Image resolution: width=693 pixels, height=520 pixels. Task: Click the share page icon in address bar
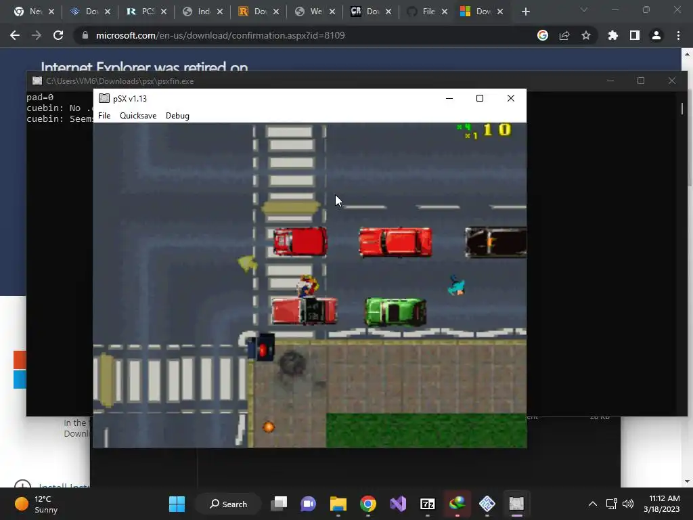[564, 35]
